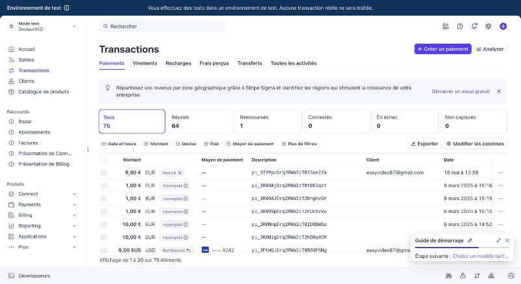This screenshot has height=284, width=521.
Task: Expand the Guide de démarrage panel
Action: [x=498, y=240]
